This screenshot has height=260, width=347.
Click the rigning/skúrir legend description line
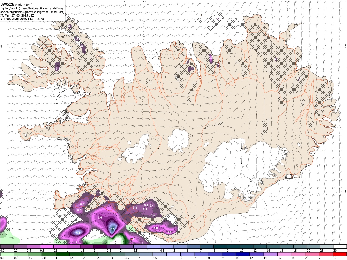(x=31, y=8)
